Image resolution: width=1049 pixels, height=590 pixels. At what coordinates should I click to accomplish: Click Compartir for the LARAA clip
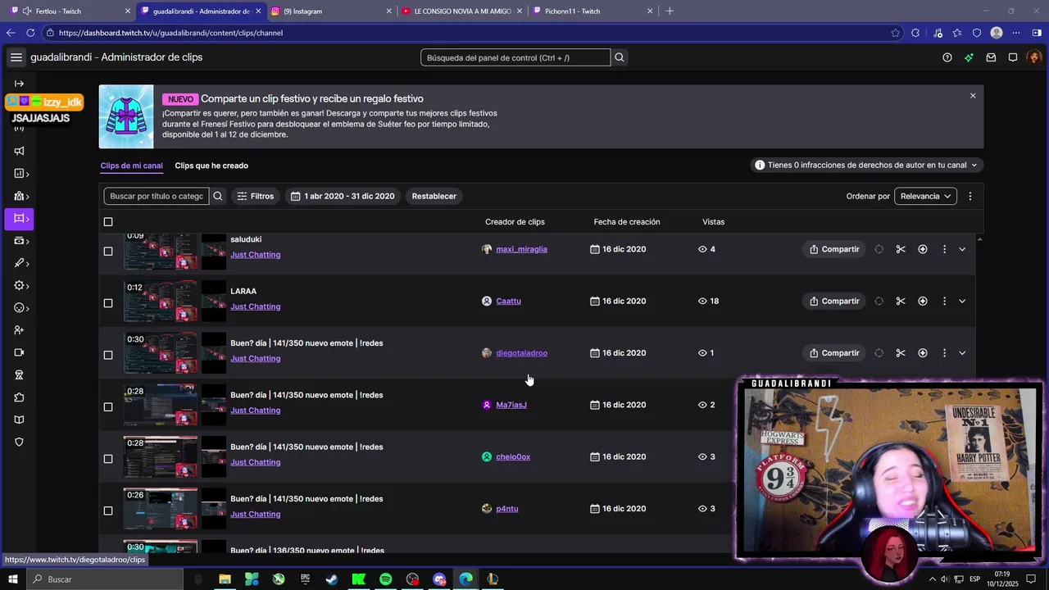click(x=834, y=301)
